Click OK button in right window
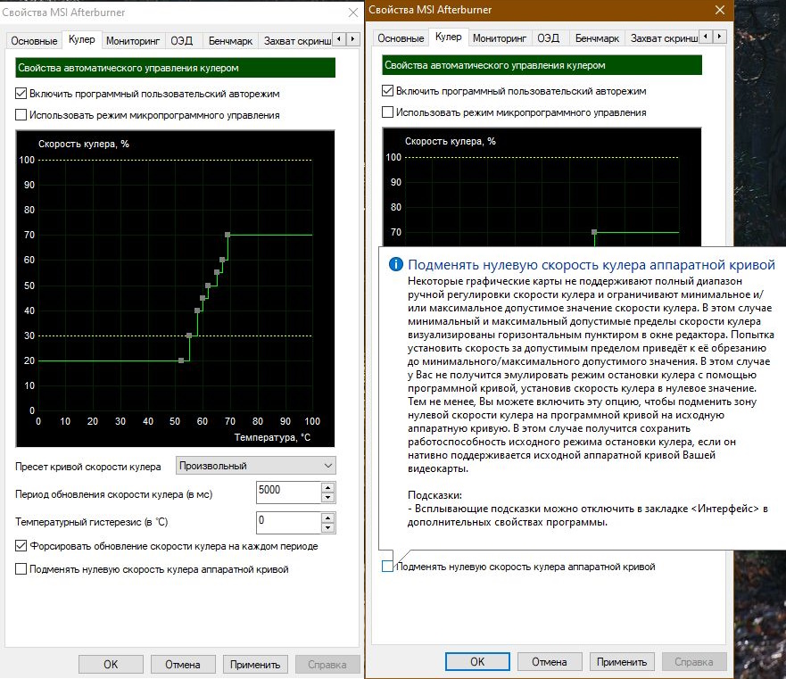The image size is (786, 679). pos(477,662)
